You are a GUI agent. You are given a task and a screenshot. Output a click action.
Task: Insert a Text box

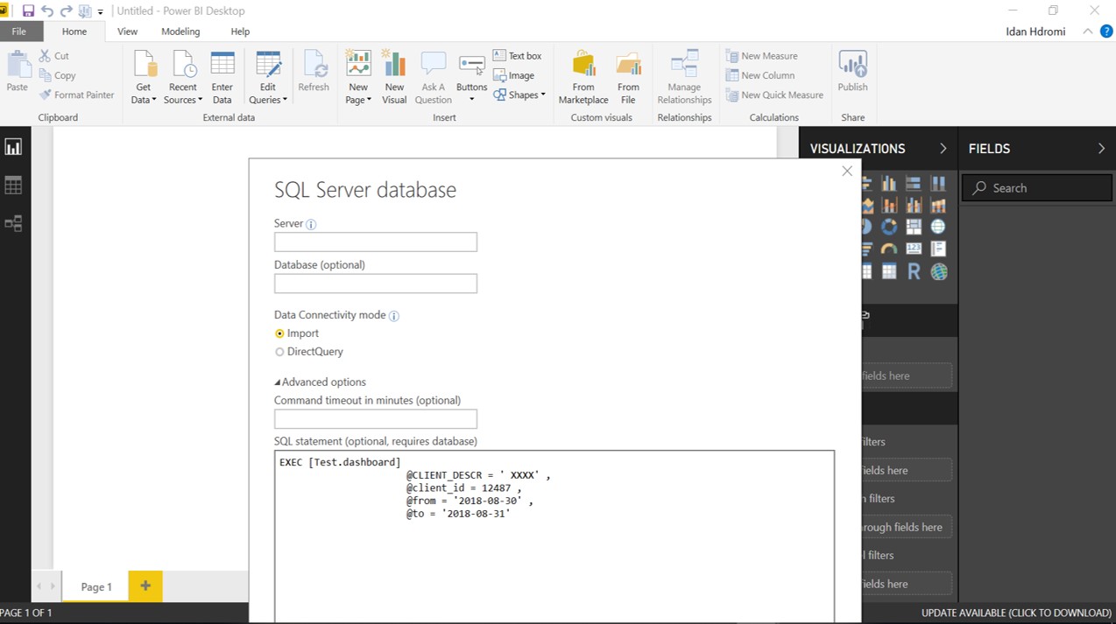(x=518, y=56)
